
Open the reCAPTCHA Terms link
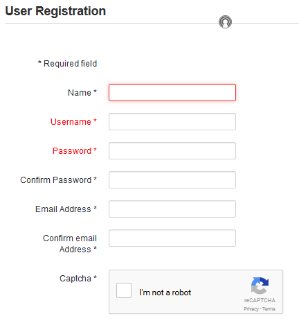point(269,309)
